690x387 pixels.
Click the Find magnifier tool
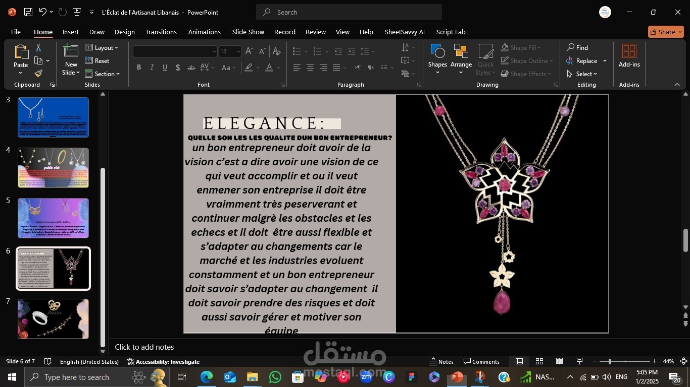pos(577,48)
